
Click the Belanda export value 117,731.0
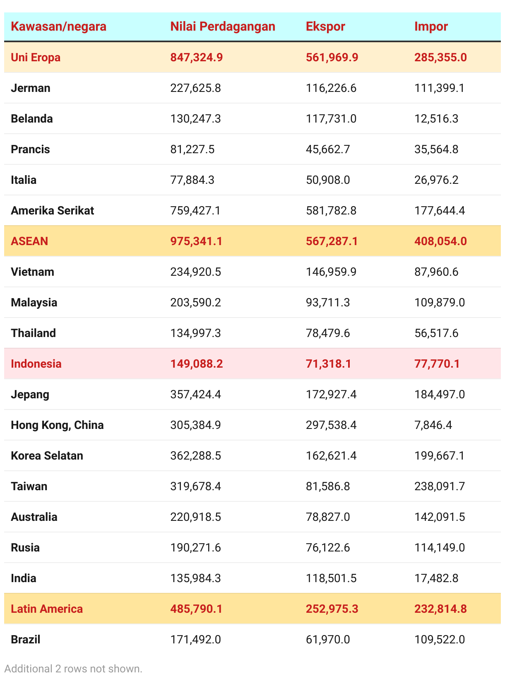pos(331,118)
